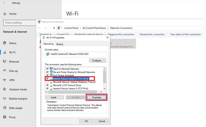Viewport: 206px width, 127px height.
Task: Click the Properties button
Action: (96, 97)
